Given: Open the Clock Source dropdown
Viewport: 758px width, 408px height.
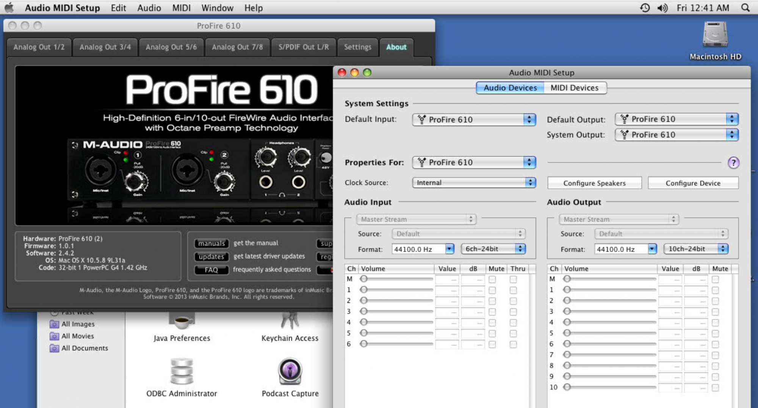Looking at the screenshot, I should click(x=474, y=183).
